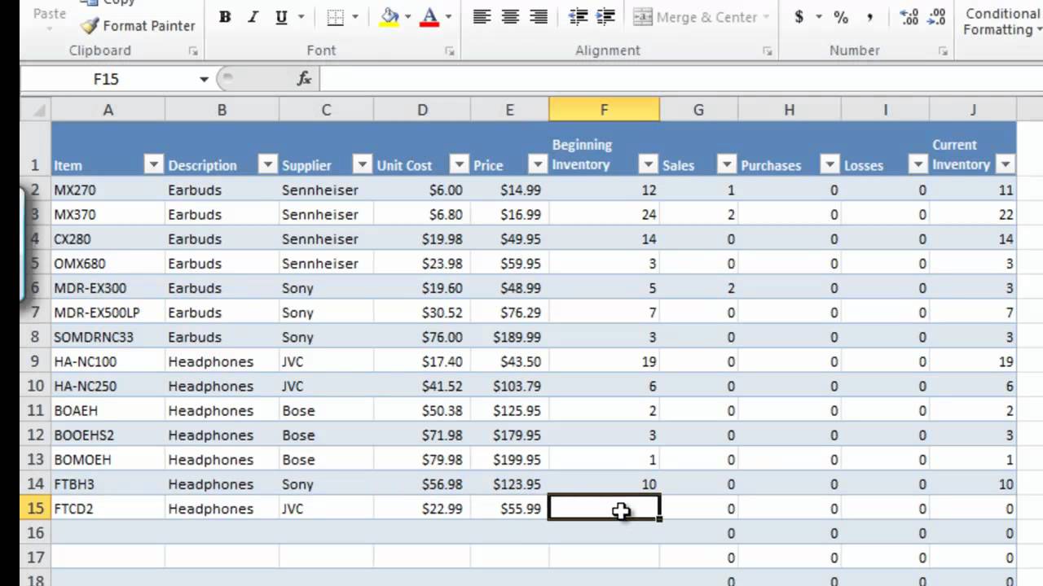Open the Merge & Center dropdown

click(767, 17)
